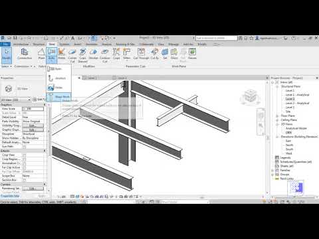The height and width of the screenshot is (239, 319).
Task: Choose Shear Studs from the dropdown list
Action: [x=58, y=97]
